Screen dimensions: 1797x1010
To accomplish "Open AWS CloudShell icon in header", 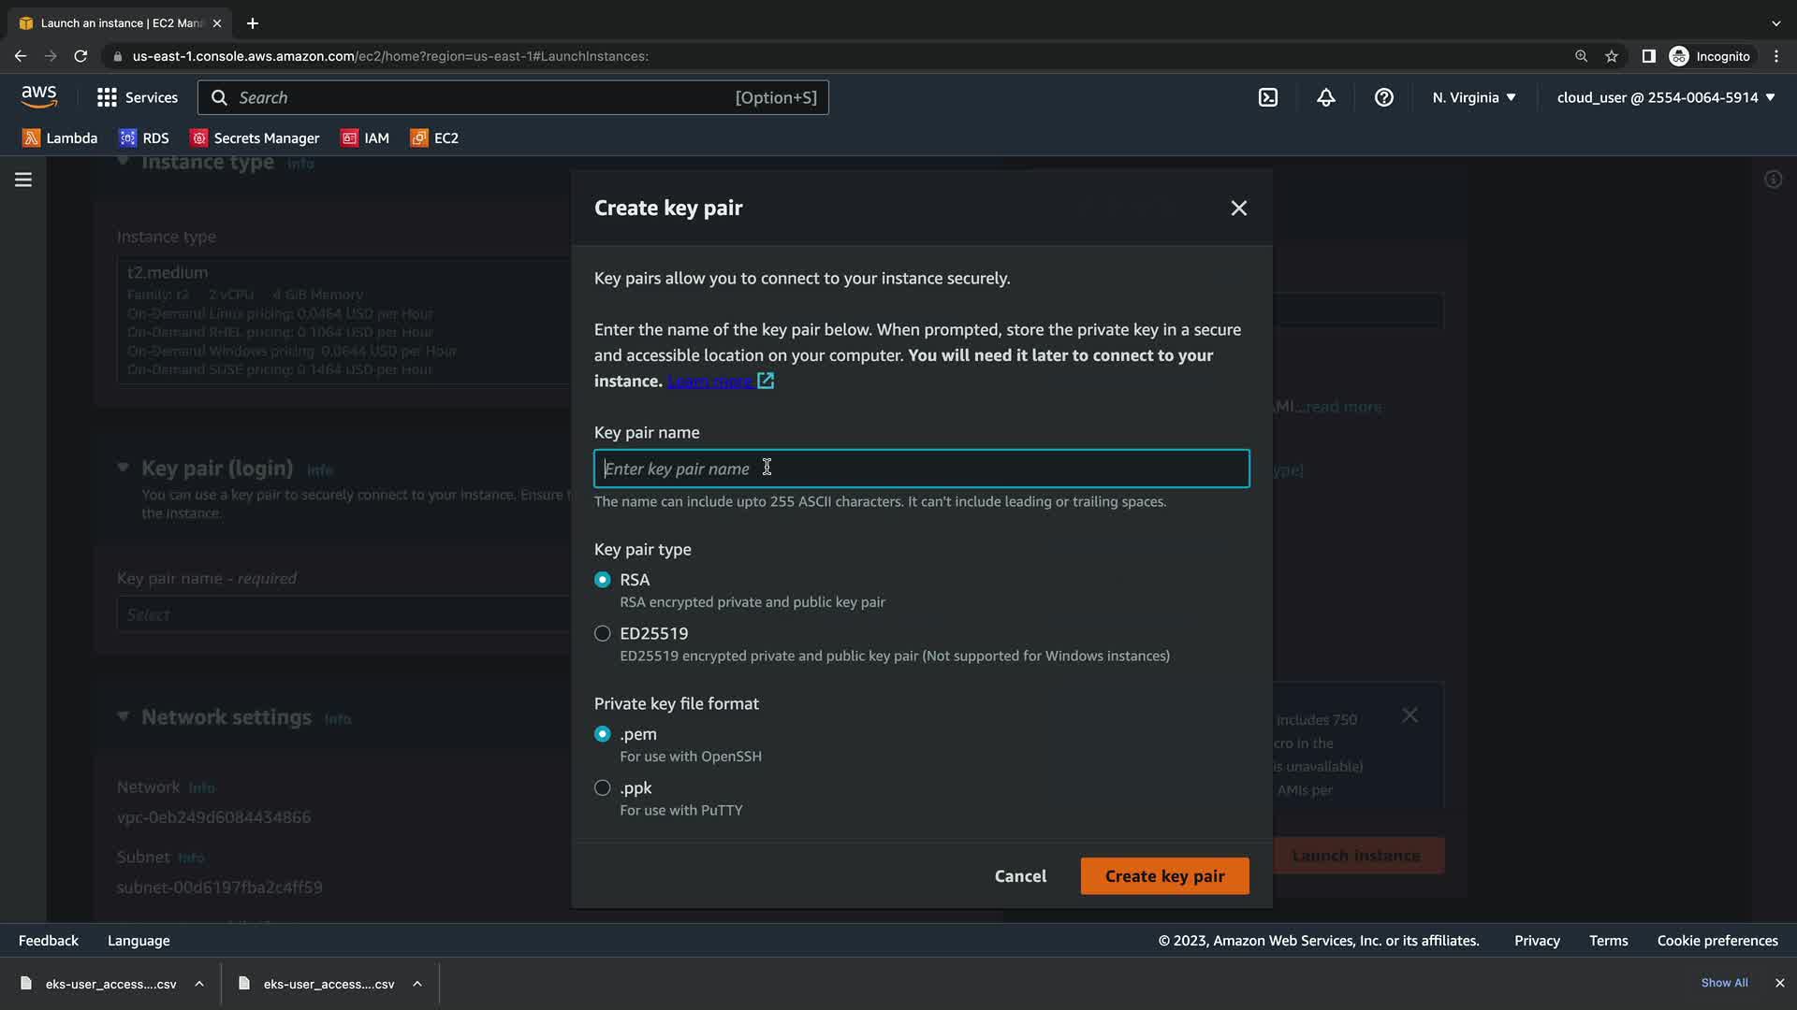I will pyautogui.click(x=1268, y=97).
